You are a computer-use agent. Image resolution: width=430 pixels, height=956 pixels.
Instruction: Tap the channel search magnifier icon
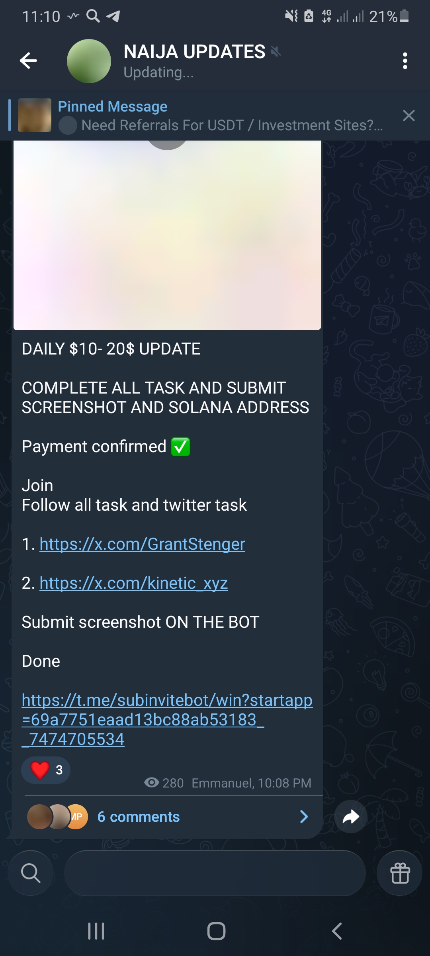pos(31,873)
